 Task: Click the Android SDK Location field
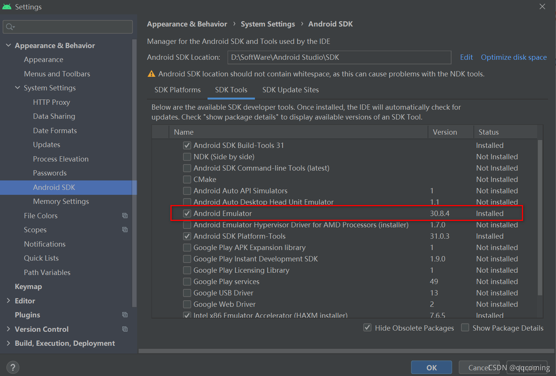coord(339,57)
